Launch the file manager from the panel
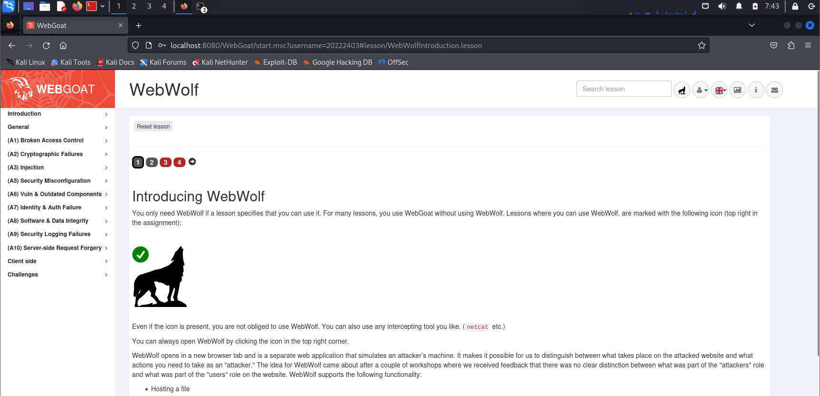 tap(45, 6)
